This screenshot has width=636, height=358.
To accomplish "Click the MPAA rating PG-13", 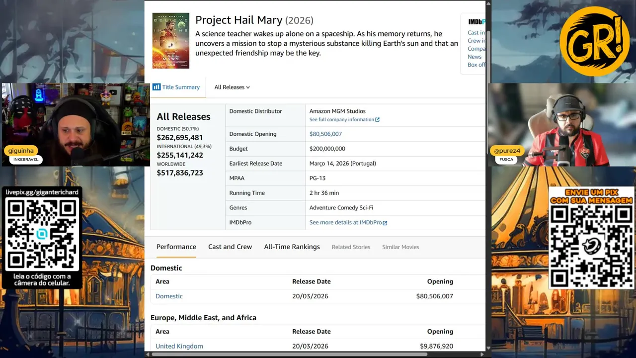I will tap(318, 178).
